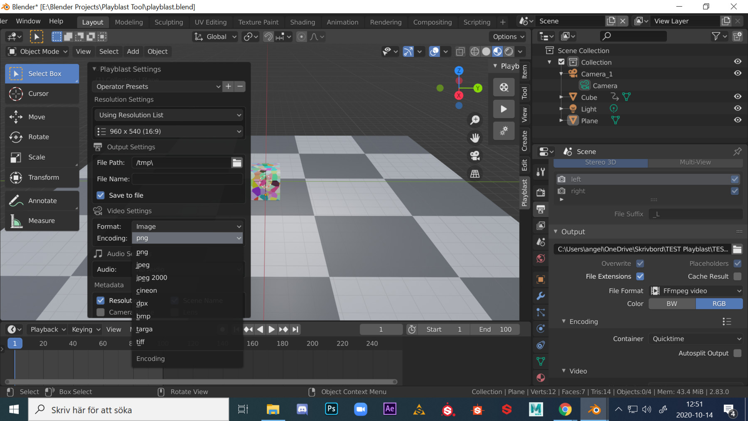Open the Output properties printer tab

[x=541, y=209]
